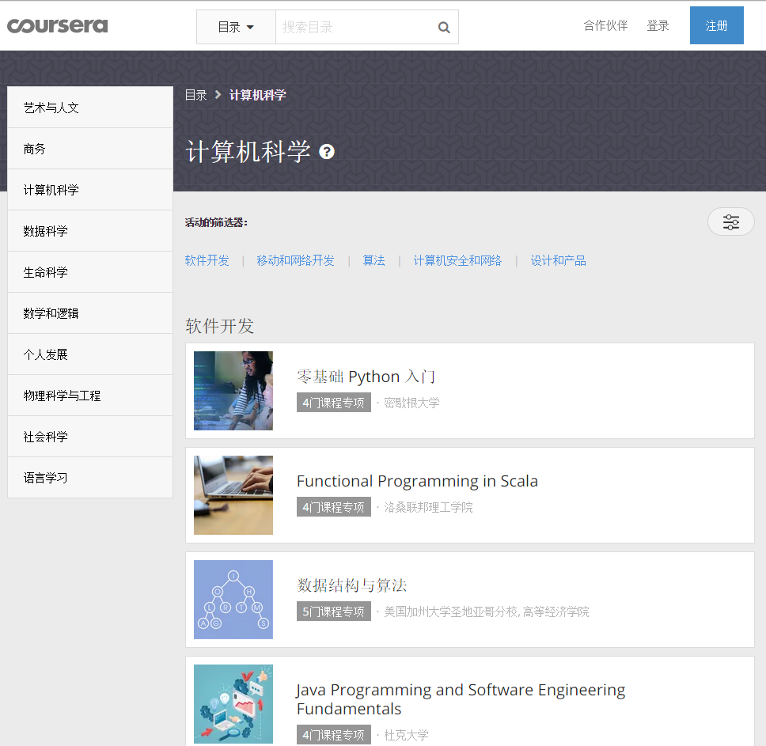Select 物理科学与工程 in the sidebar
The height and width of the screenshot is (746, 766).
coord(90,396)
